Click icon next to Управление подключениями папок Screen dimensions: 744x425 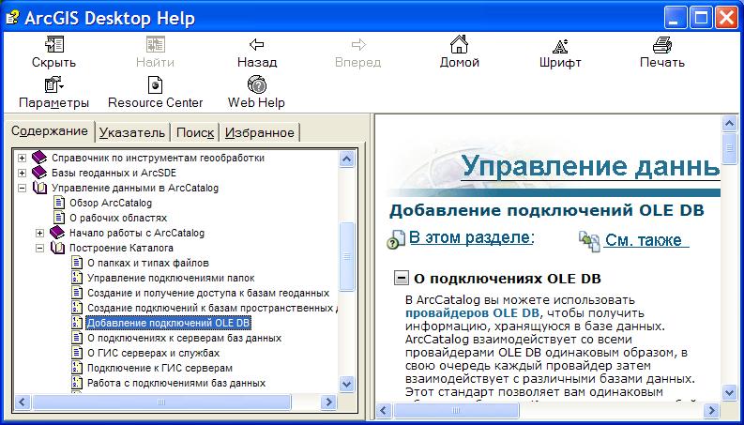click(x=76, y=278)
